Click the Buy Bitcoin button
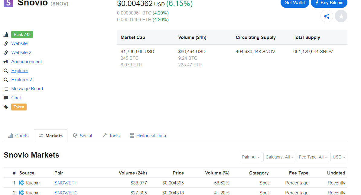The width and height of the screenshot is (361, 195). click(329, 3)
